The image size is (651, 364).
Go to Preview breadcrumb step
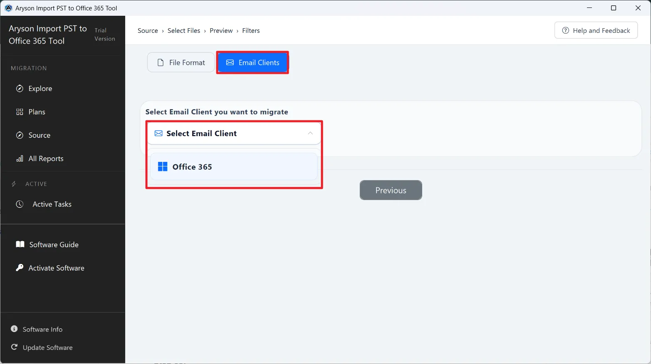[221, 31]
